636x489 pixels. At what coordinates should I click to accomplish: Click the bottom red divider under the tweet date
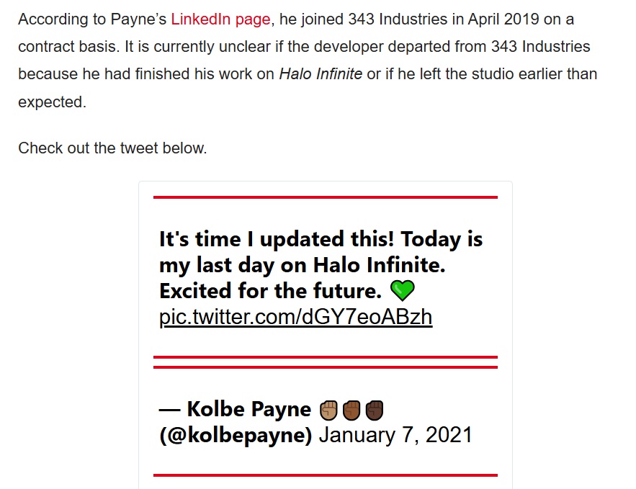[326, 475]
